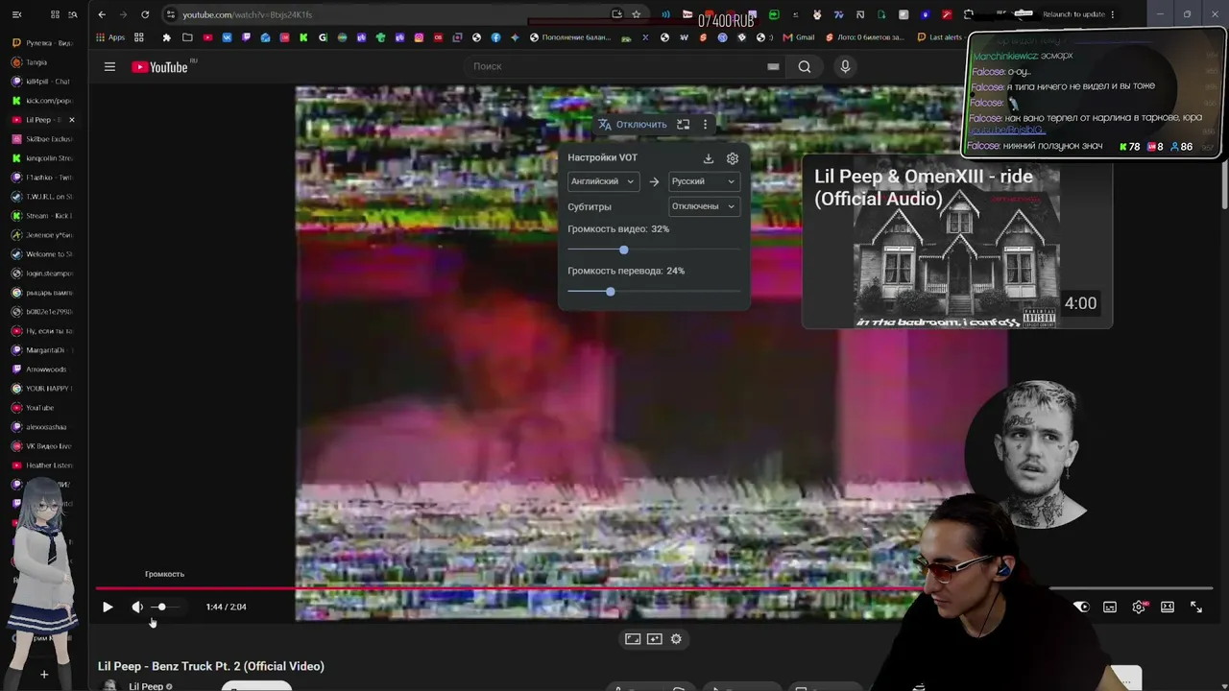
Task: Click the YouTube search magnifier button
Action: [x=805, y=66]
